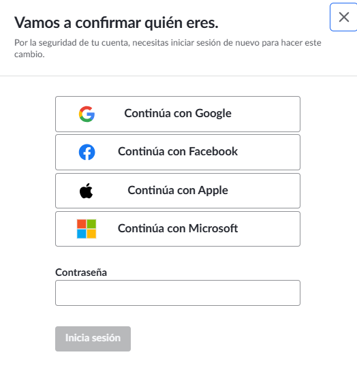The height and width of the screenshot is (391, 357).
Task: Click the word 'cambio.' in the description
Action: click(29, 54)
